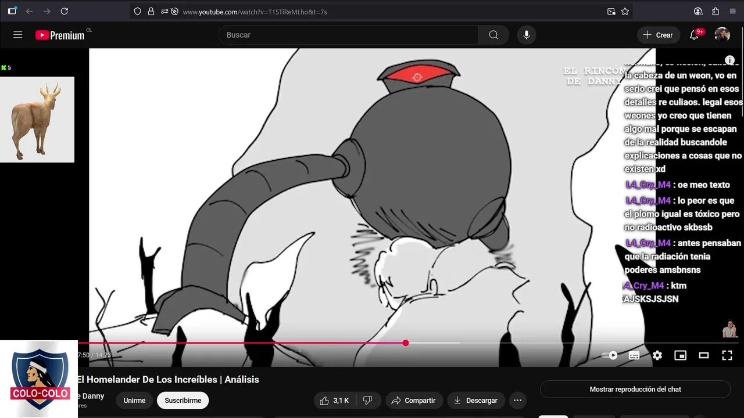
Task: Click chat username before 'antes pensaban'
Action: (648, 243)
